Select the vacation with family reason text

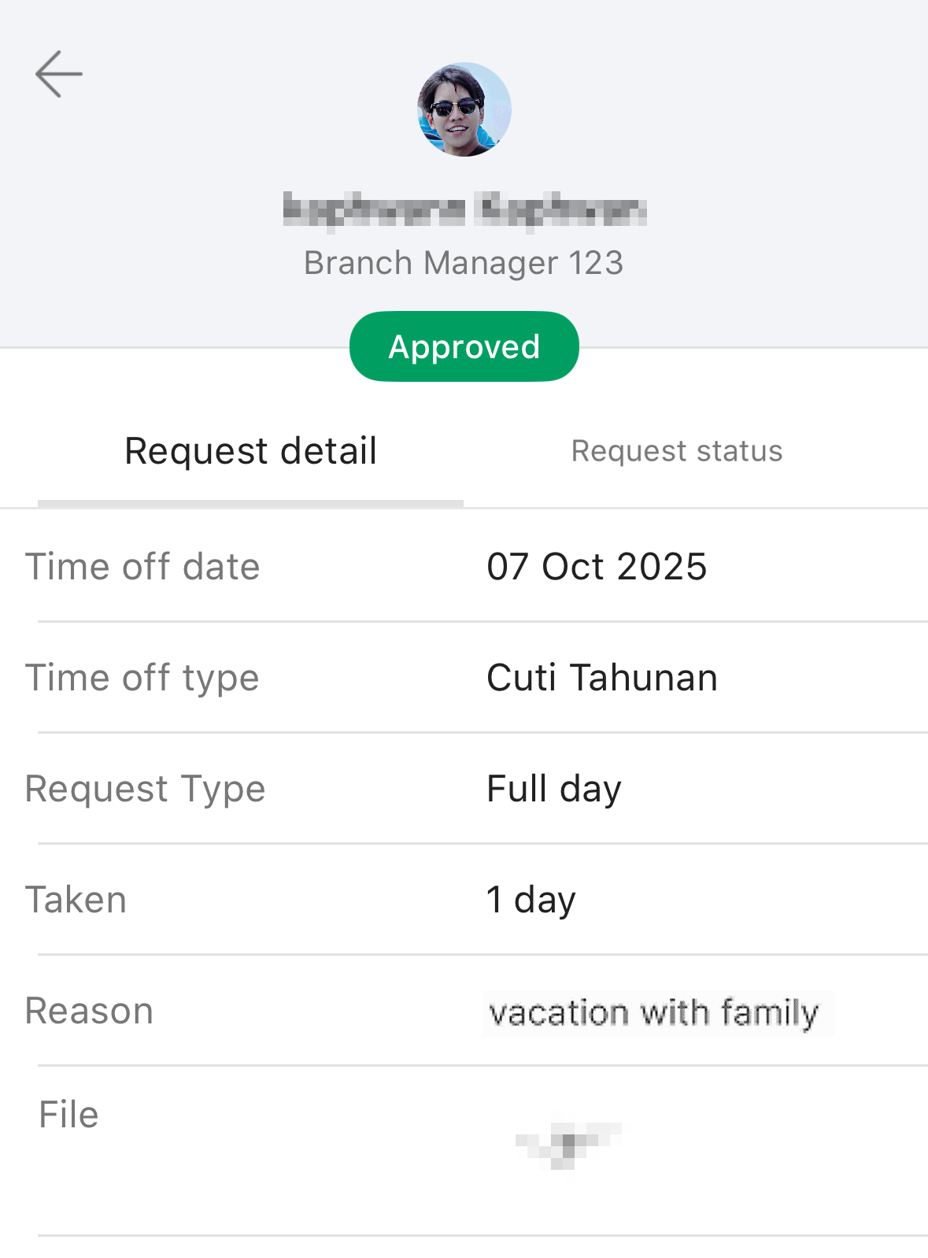(654, 1013)
